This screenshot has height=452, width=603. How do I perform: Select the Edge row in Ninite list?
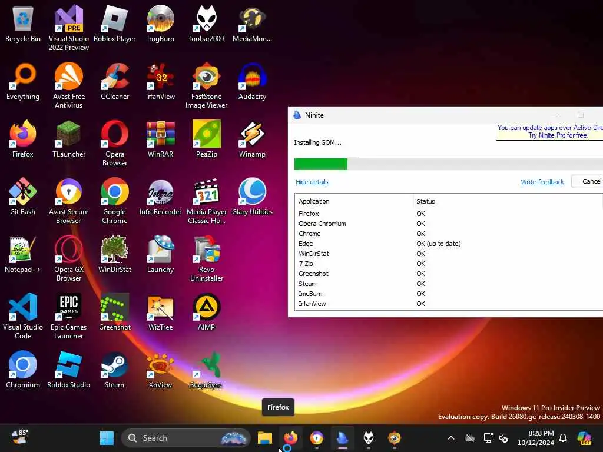pos(448,244)
